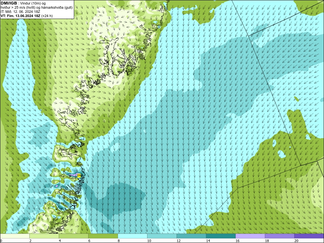The height and width of the screenshot is (243, 324).
Task: Click the scale label '12'
Action: coord(179,241)
